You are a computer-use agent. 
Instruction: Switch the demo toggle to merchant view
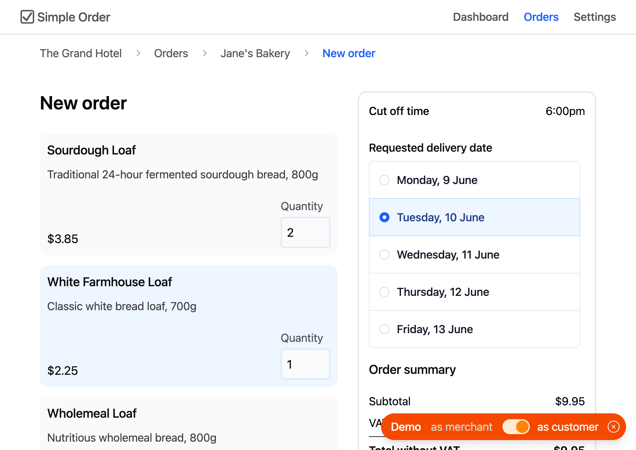[x=516, y=426]
